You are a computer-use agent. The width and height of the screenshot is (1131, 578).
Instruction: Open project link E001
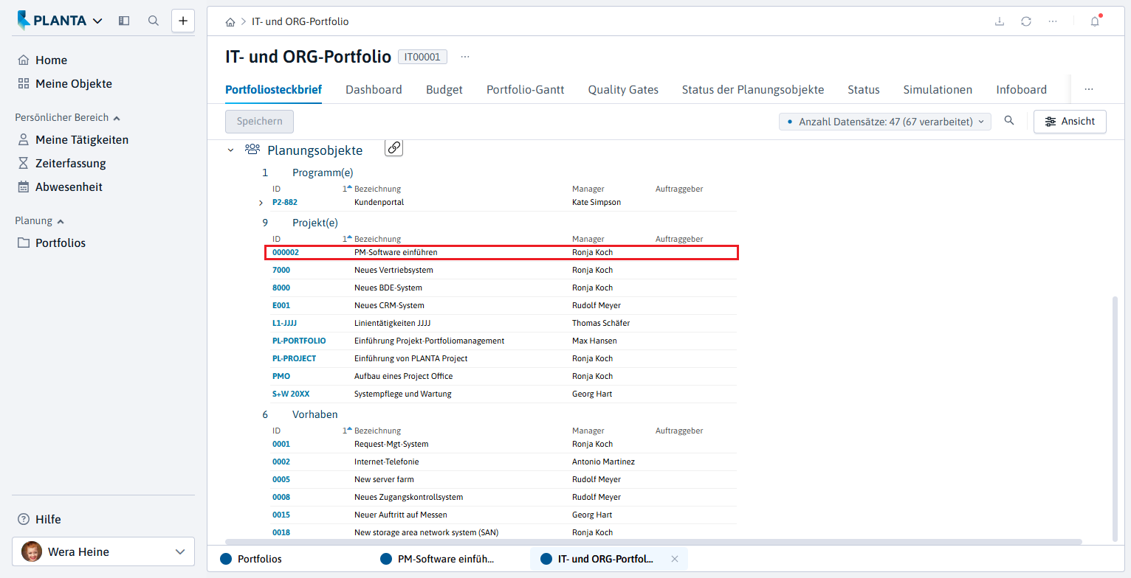pos(282,305)
